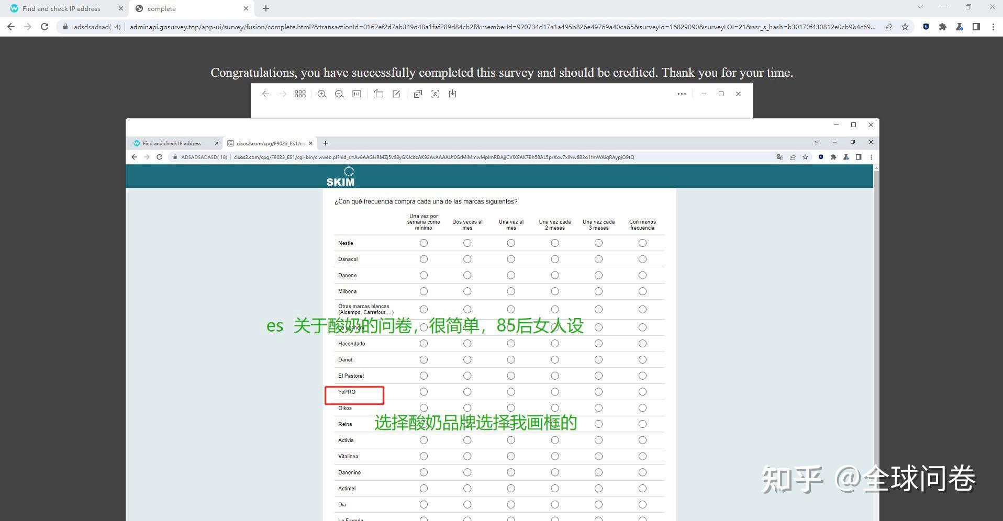Image resolution: width=1003 pixels, height=521 pixels.
Task: Select Actimel 'Con menos frecuencia' radio
Action: [642, 489]
